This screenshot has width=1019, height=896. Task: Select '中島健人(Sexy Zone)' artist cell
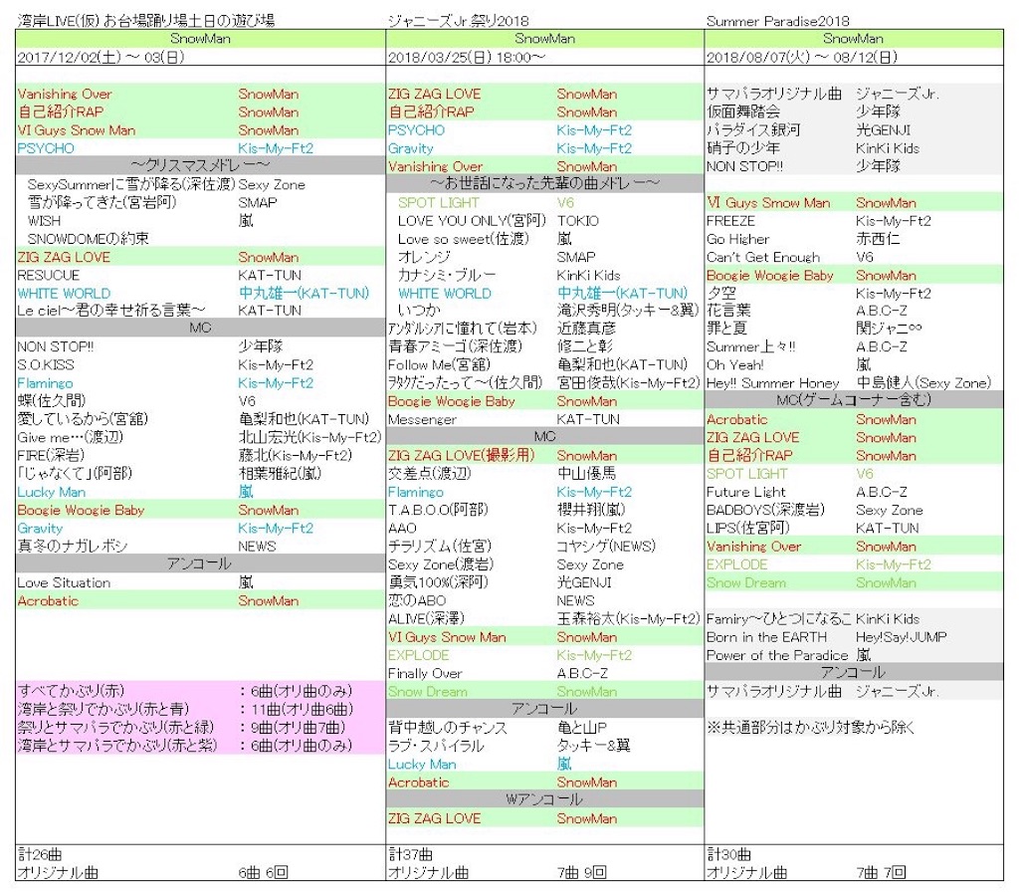point(923,383)
